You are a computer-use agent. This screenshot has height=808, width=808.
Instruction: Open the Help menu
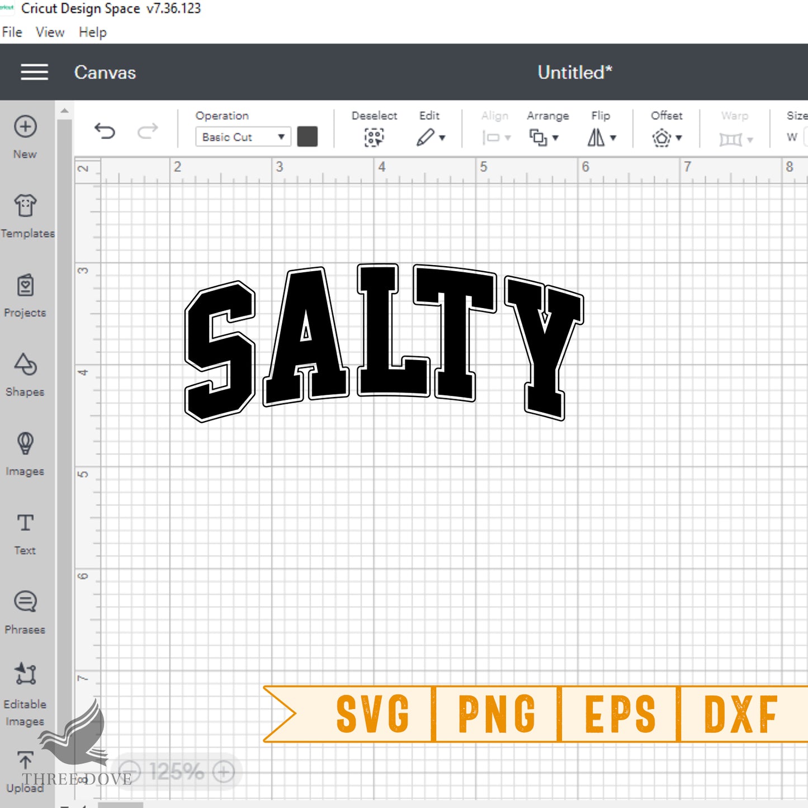[92, 32]
